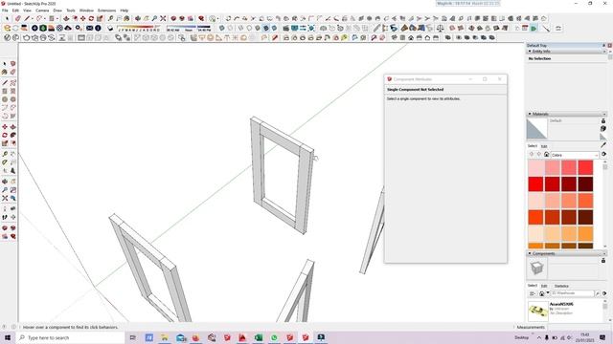Select the Circle tool in left toolbar
The width and height of the screenshot is (613, 344).
(x=4, y=99)
